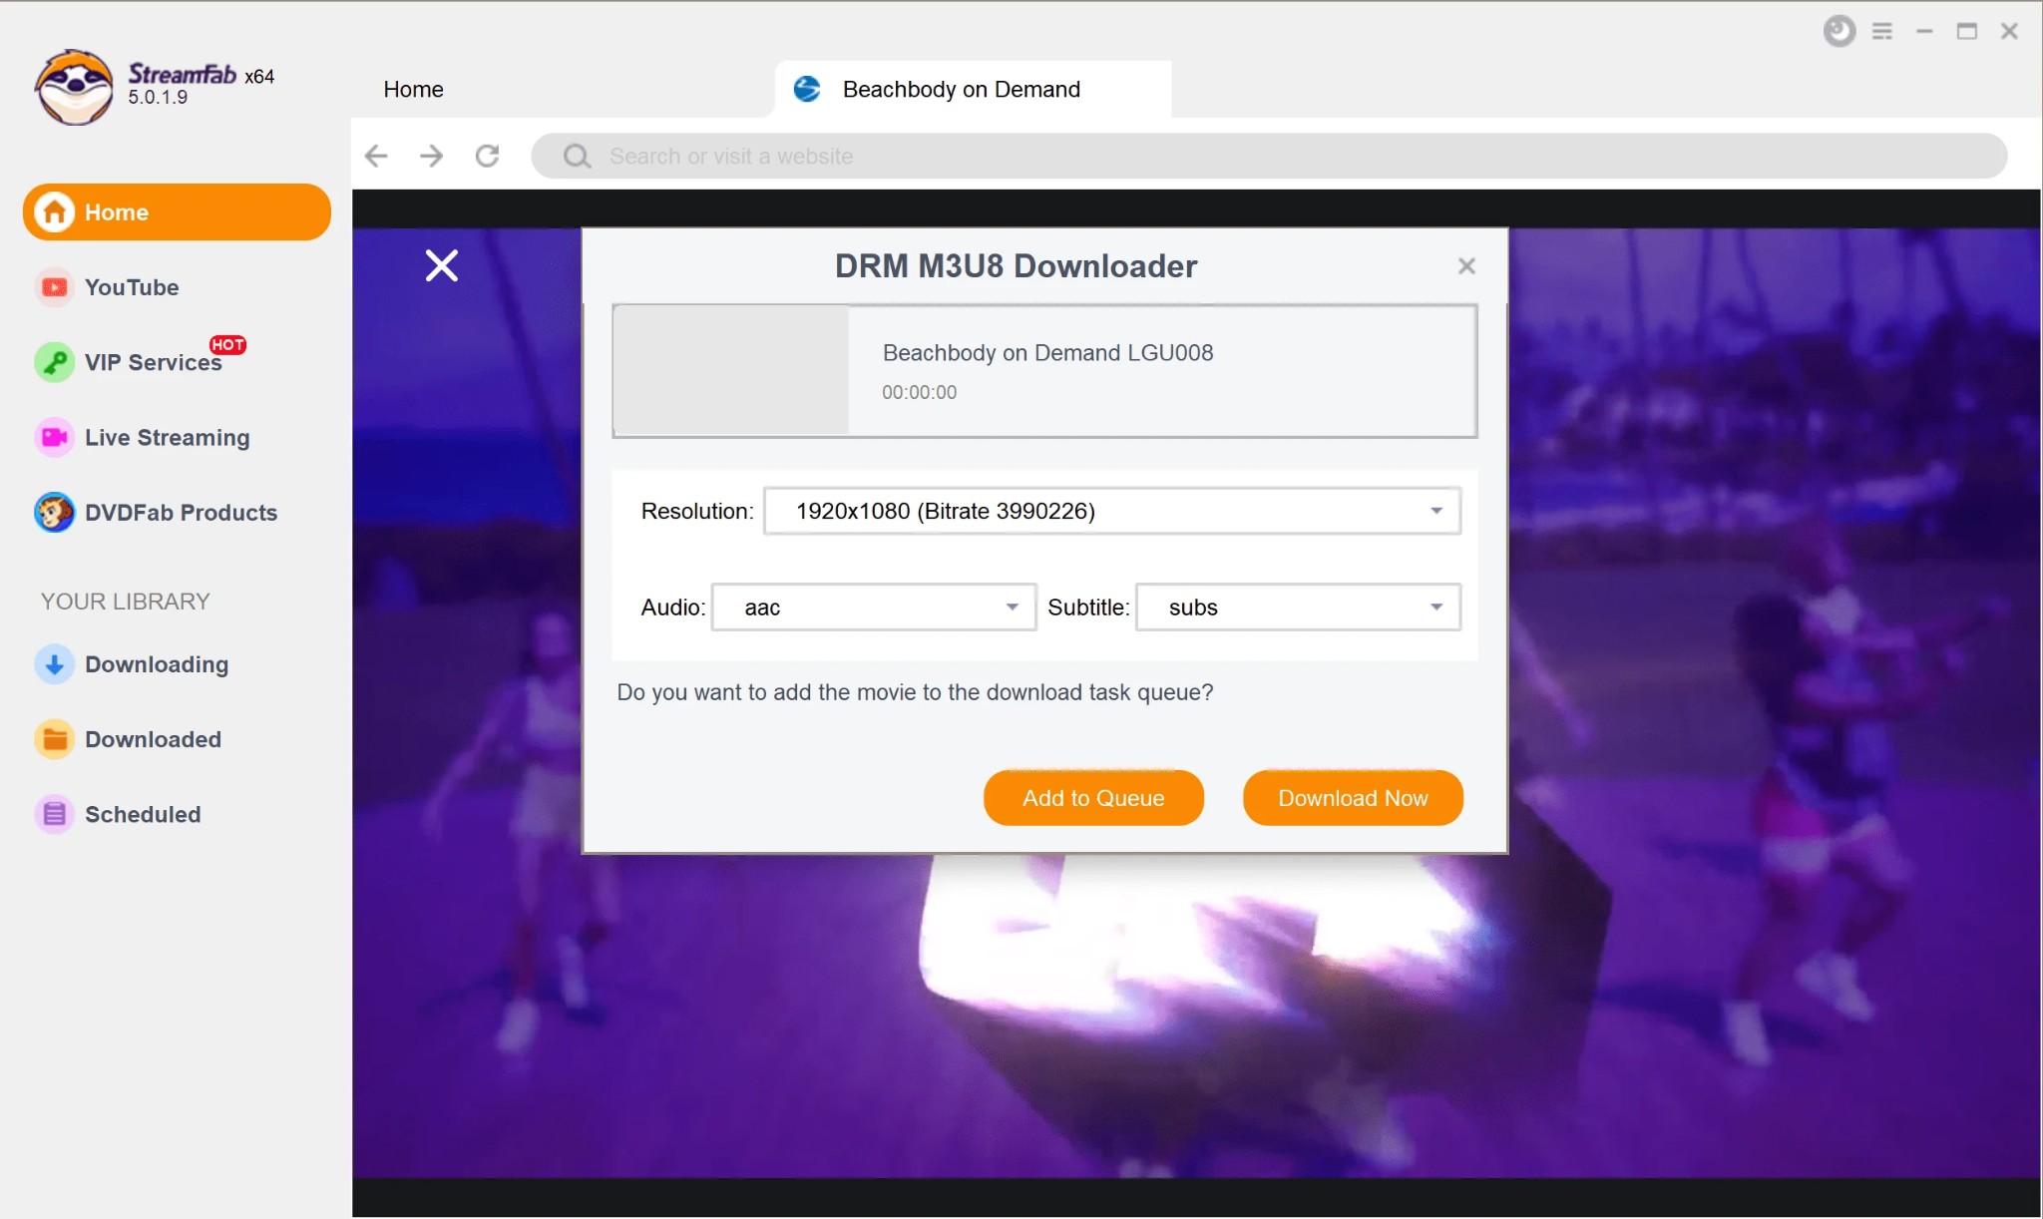This screenshot has height=1219, width=2043.
Task: Open the Downloading library icon
Action: pos(54,664)
